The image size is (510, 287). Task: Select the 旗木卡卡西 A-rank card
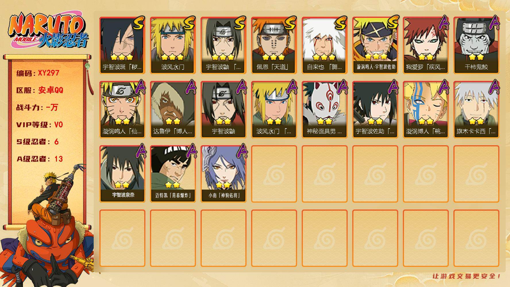point(476,110)
